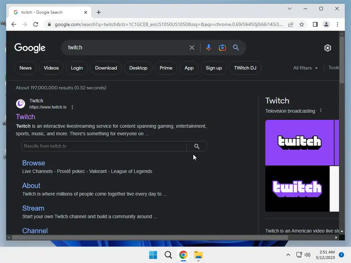This screenshot has height=263, width=351.
Task: Click the browser back arrow
Action: click(x=14, y=24)
